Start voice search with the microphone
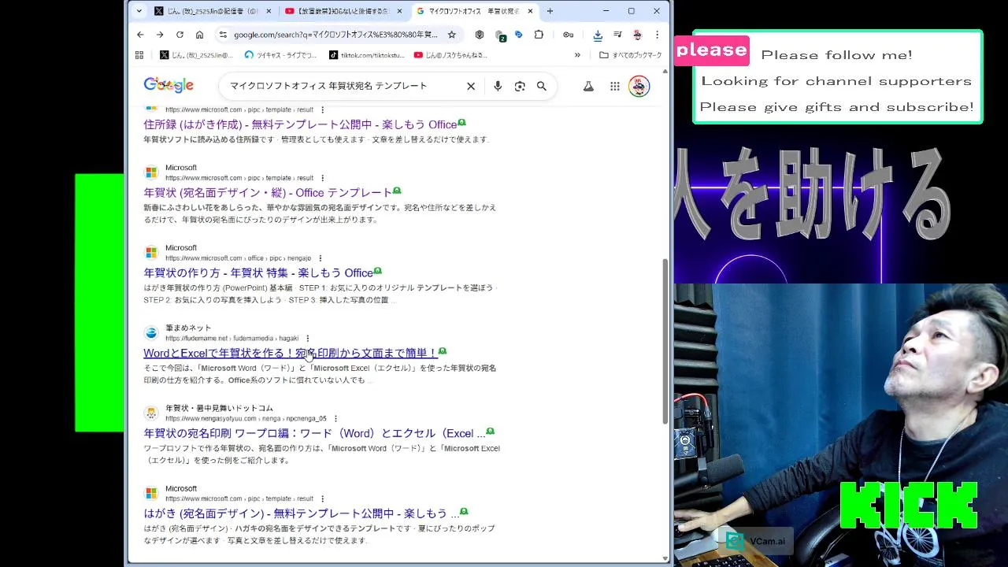The width and height of the screenshot is (1008, 567). [498, 86]
